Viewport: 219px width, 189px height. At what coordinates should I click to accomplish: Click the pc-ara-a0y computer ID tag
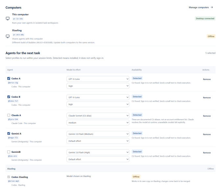point(18,35)
